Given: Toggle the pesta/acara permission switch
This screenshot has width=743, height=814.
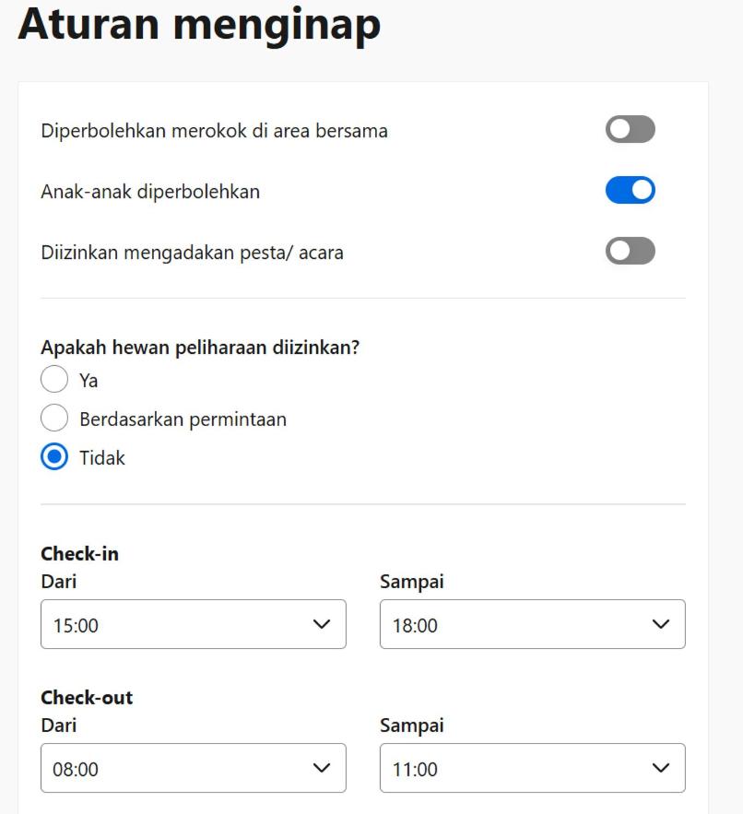Looking at the screenshot, I should tap(630, 251).
